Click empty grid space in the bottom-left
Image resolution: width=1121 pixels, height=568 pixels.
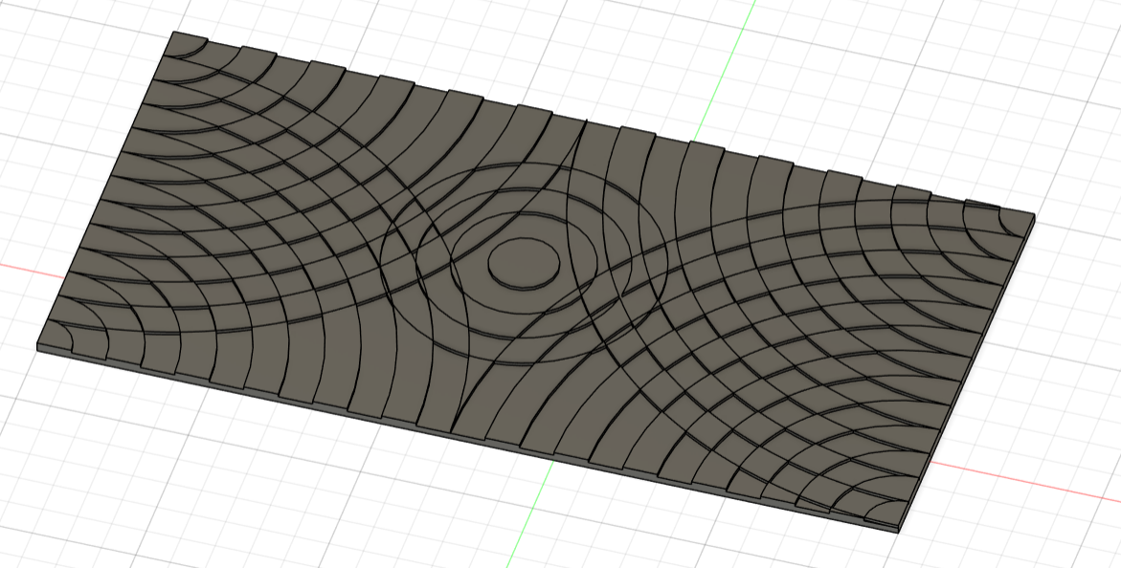[x=144, y=478]
